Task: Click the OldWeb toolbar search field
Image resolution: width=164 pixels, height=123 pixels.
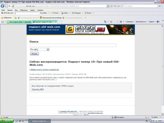Action: 27,13
